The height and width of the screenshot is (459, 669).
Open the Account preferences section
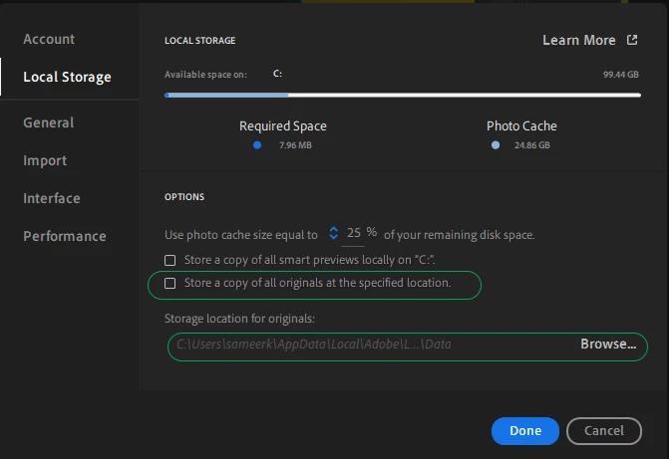(49, 39)
